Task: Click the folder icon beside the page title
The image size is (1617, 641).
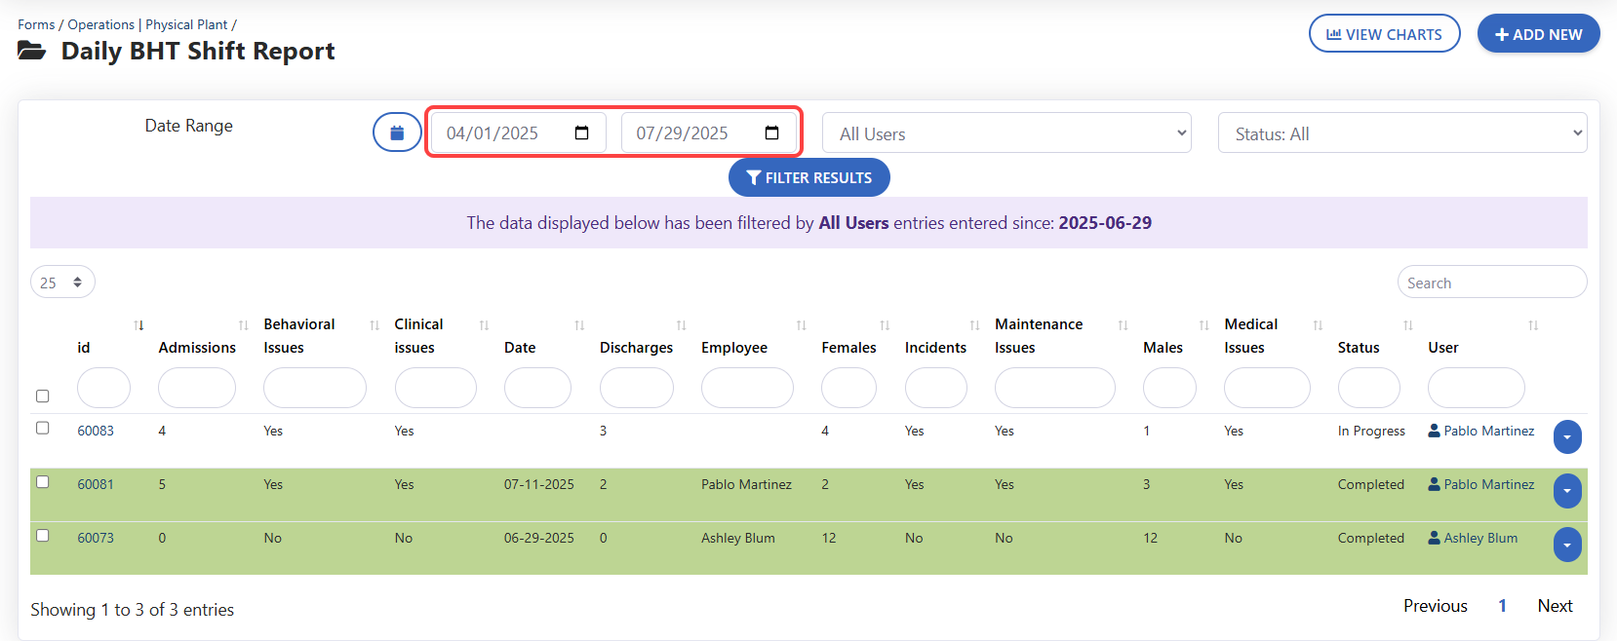Action: click(32, 51)
